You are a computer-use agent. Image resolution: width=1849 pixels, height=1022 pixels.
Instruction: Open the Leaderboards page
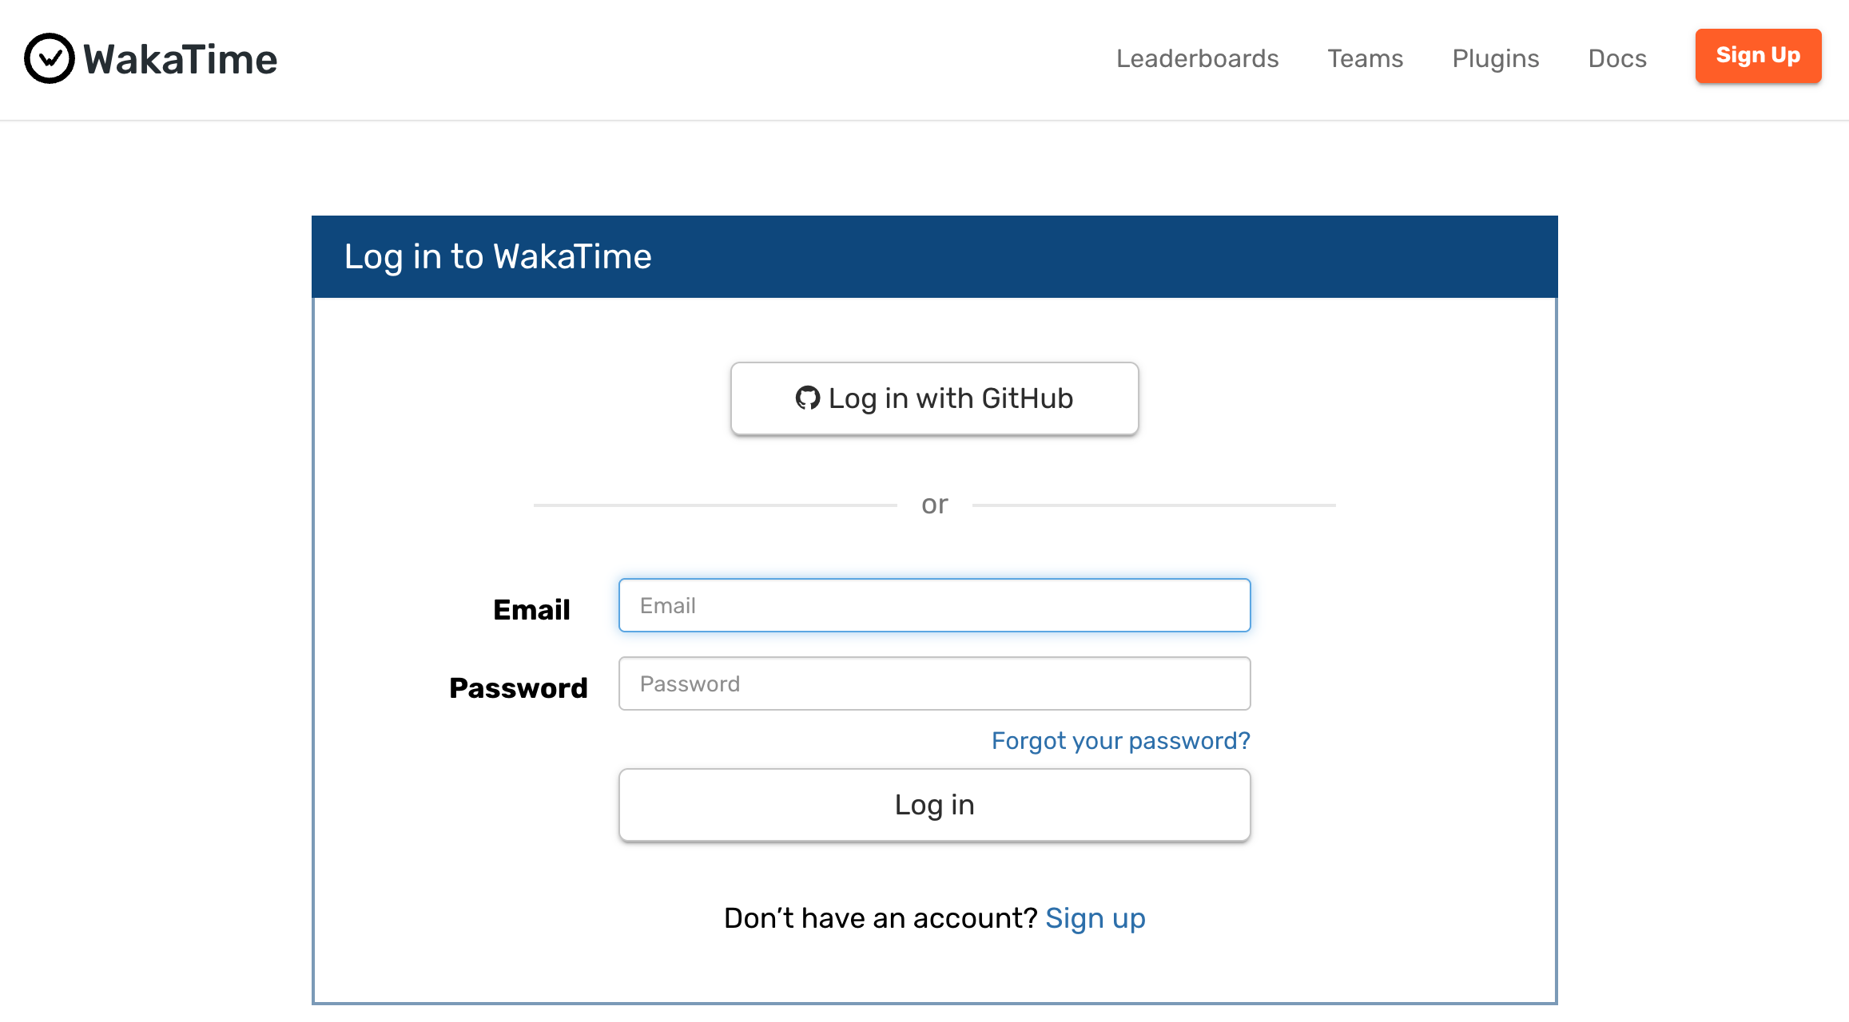click(x=1197, y=57)
